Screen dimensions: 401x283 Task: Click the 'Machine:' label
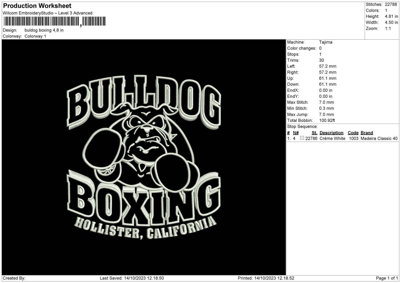pyautogui.click(x=296, y=42)
